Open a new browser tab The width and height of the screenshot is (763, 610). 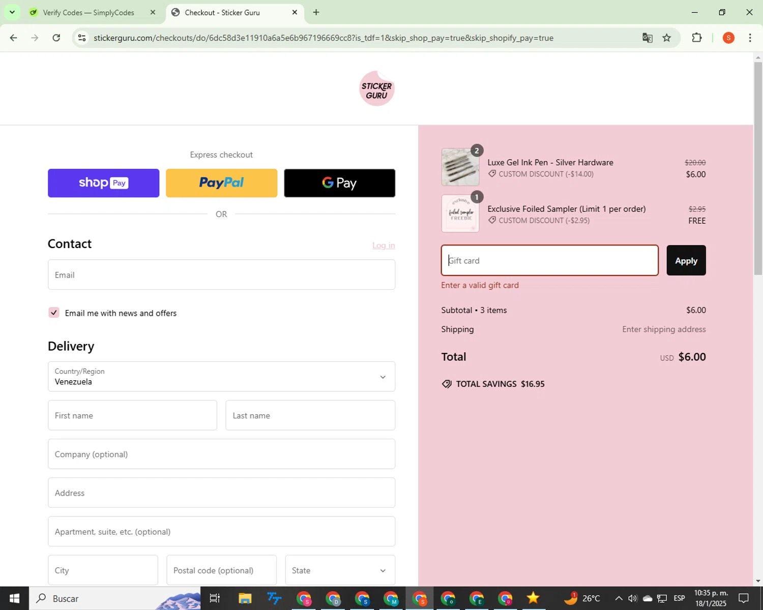[x=316, y=12]
